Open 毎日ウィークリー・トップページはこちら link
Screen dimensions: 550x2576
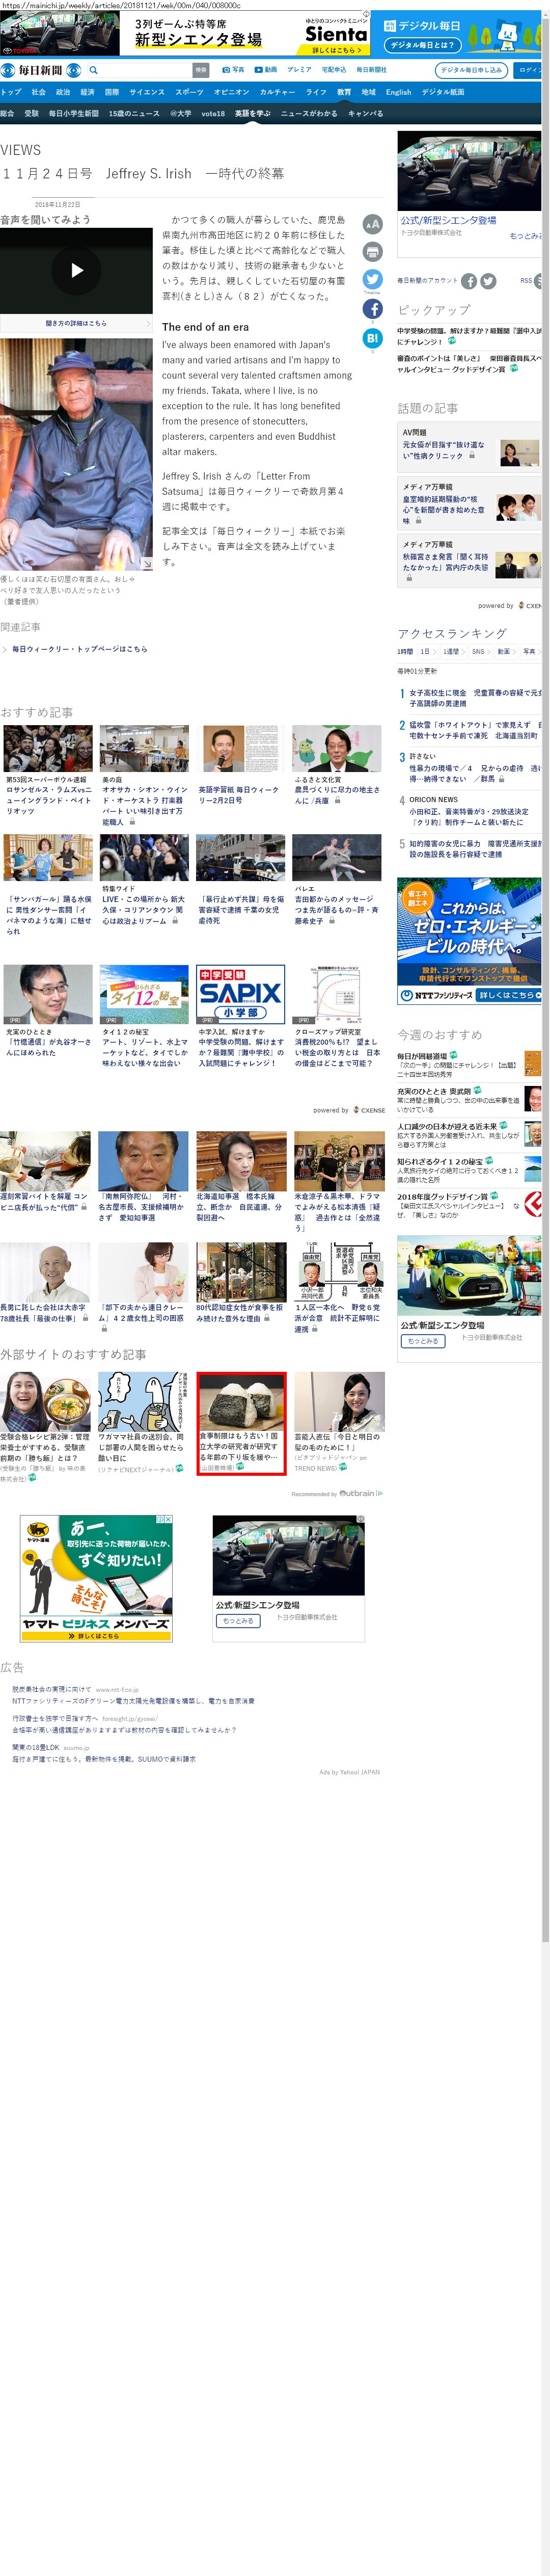click(x=79, y=649)
